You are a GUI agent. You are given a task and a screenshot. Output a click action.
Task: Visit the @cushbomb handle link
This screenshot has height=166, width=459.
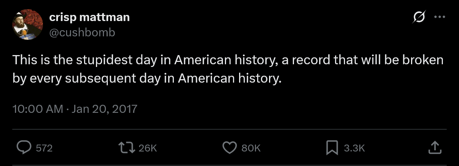point(82,33)
